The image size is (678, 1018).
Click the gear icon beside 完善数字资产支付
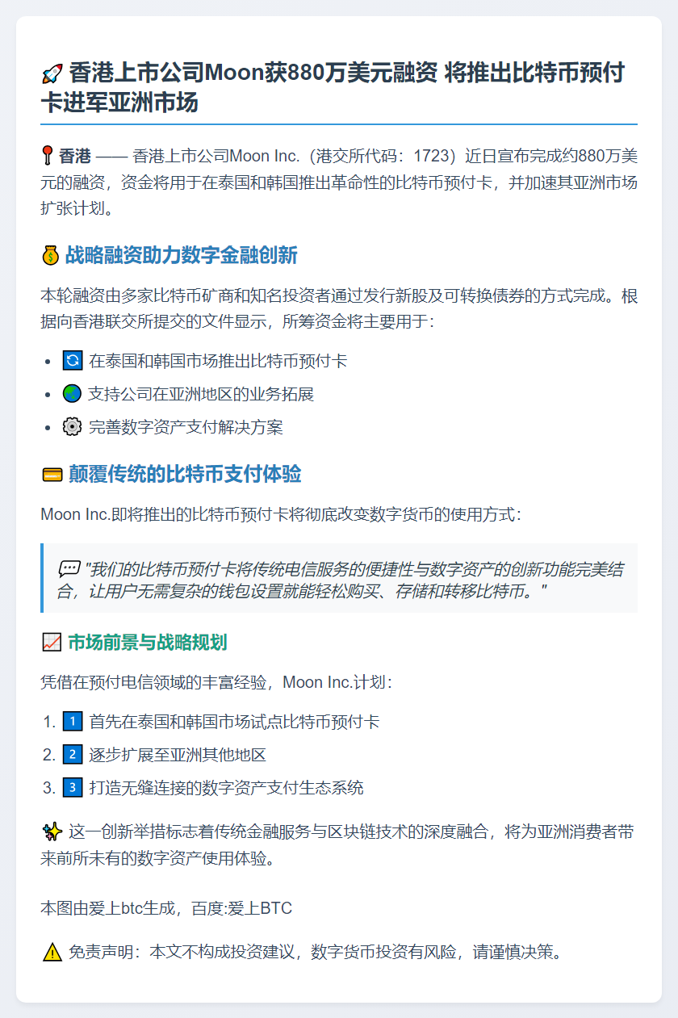(x=73, y=427)
